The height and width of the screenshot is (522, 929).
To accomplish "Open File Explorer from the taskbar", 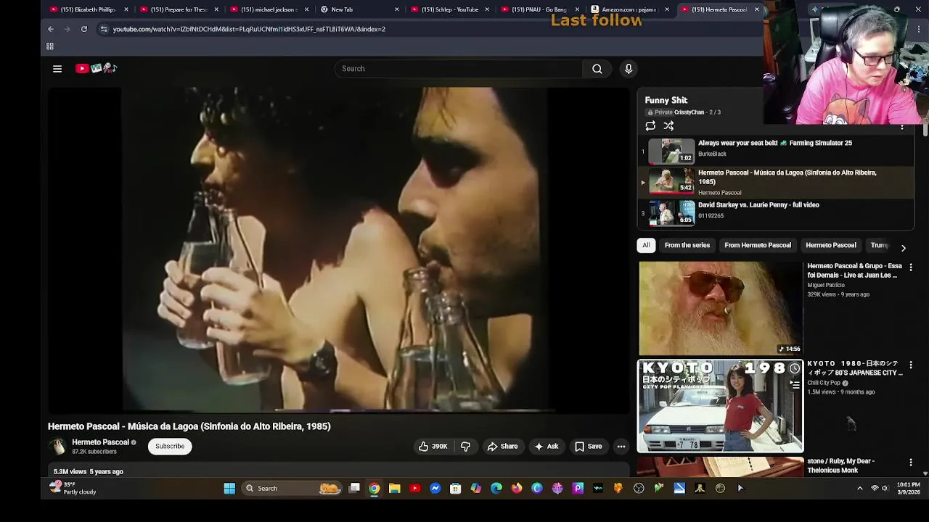I will coord(395,489).
